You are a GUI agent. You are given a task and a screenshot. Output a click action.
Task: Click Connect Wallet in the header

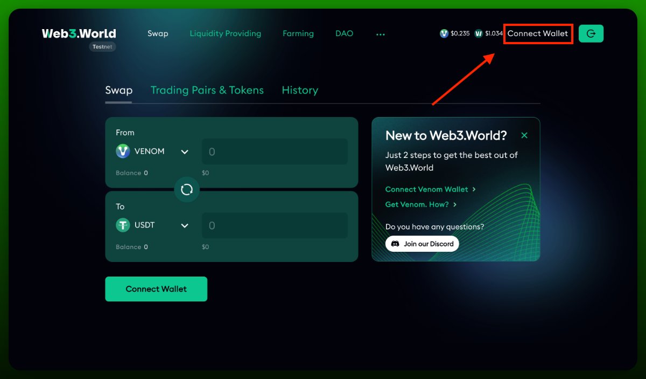[x=538, y=33]
